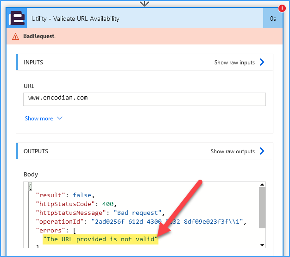Click the red error badge icon
The image size is (290, 257).
[282, 8]
